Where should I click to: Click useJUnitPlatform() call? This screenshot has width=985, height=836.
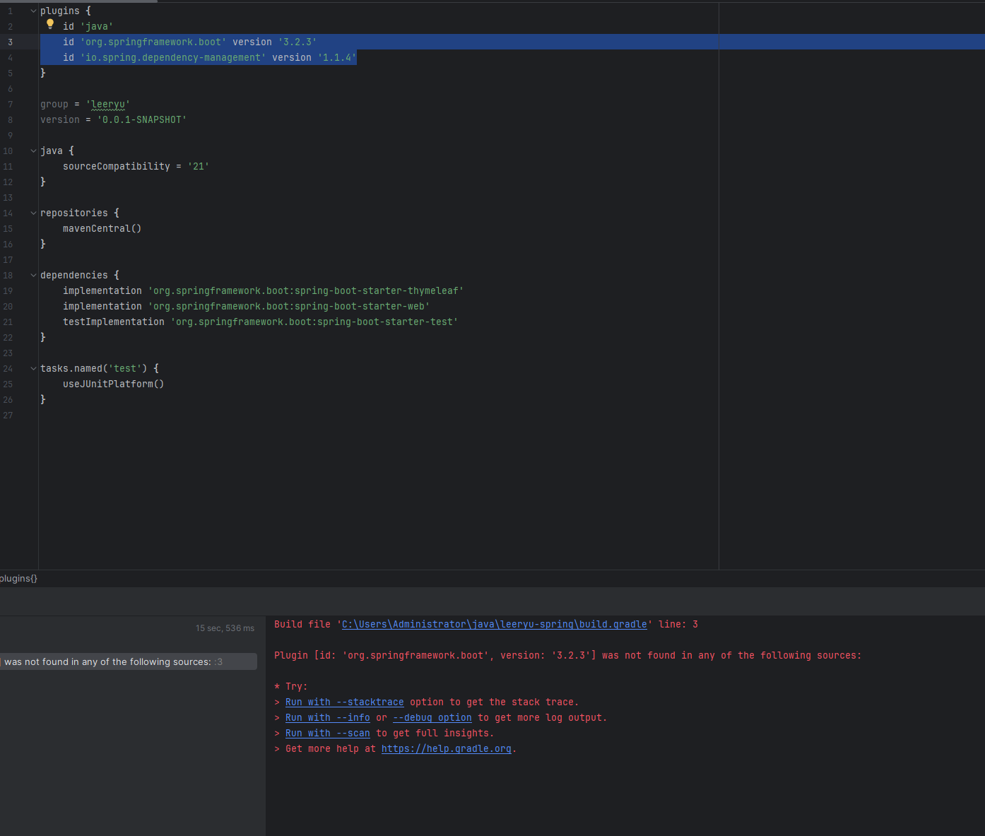114,384
